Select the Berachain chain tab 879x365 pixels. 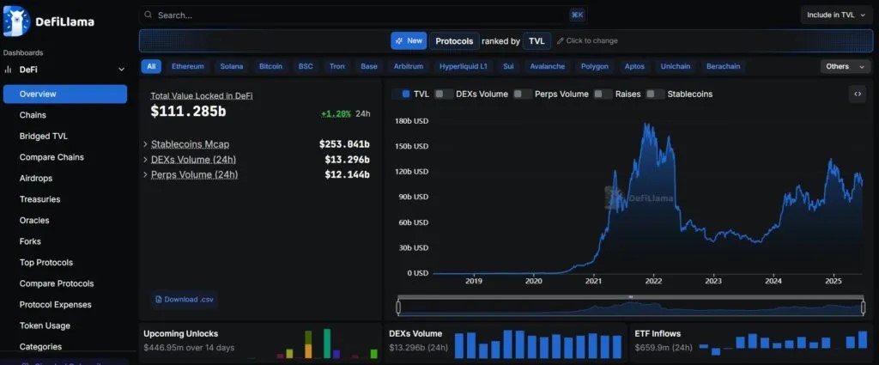point(723,66)
